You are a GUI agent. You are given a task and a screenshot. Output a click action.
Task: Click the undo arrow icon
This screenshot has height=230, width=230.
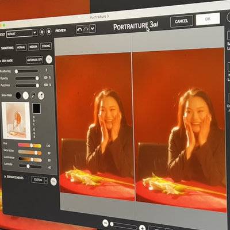[x=79, y=29]
